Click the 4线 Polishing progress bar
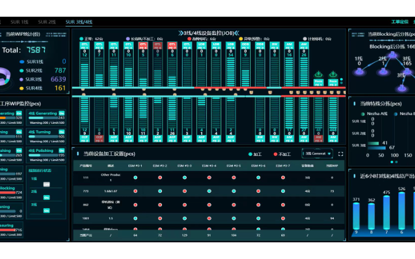 pyautogui.click(x=43, y=155)
